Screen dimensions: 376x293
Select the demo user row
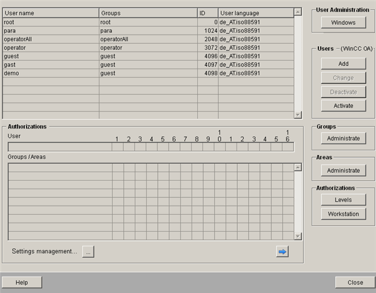click(50, 73)
